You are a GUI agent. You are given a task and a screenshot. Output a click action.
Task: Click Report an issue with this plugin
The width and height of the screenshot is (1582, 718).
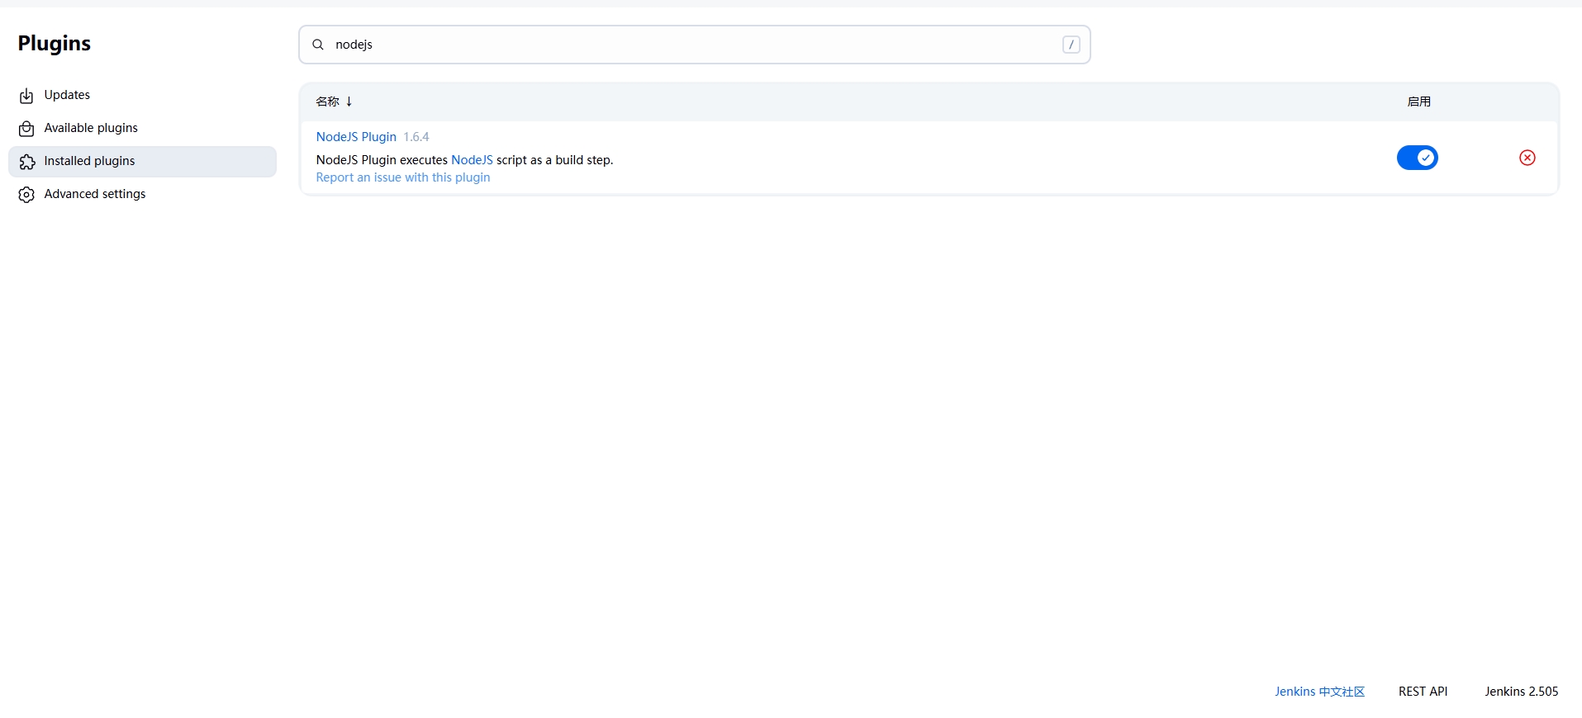pyautogui.click(x=403, y=177)
